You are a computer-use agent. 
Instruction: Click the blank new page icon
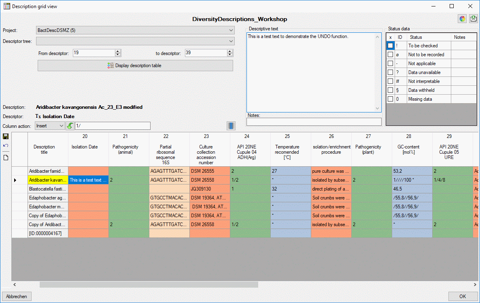[6, 158]
